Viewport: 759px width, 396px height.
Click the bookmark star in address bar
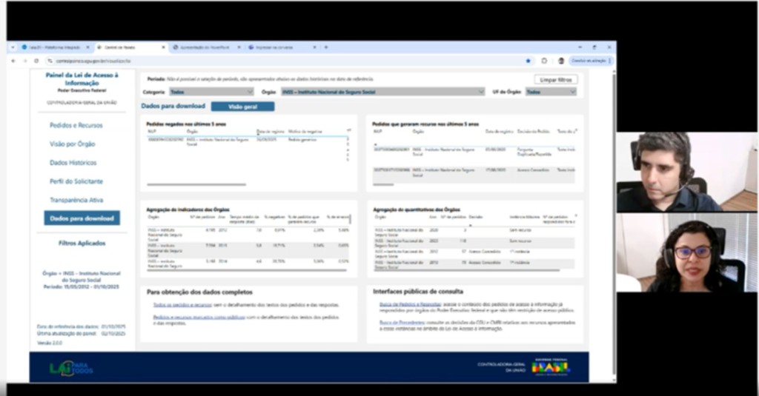pos(528,61)
